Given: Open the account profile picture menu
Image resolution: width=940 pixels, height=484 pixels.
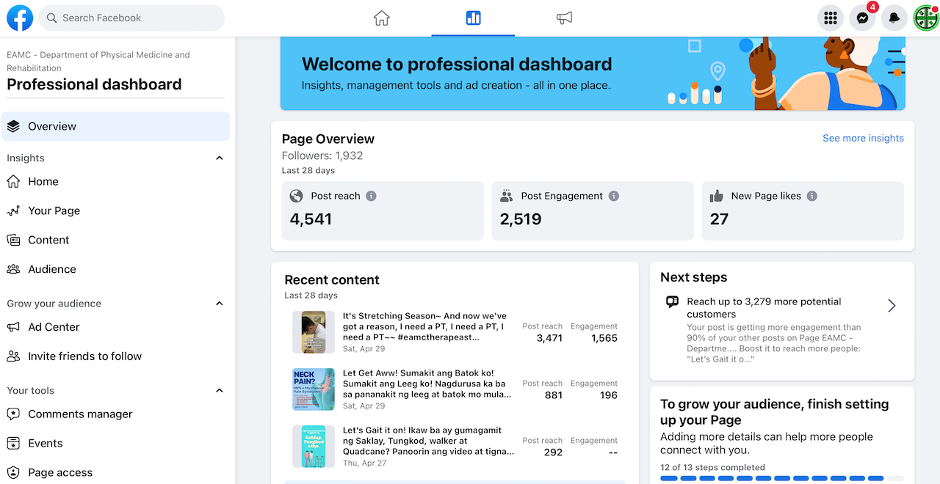Looking at the screenshot, I should point(926,18).
